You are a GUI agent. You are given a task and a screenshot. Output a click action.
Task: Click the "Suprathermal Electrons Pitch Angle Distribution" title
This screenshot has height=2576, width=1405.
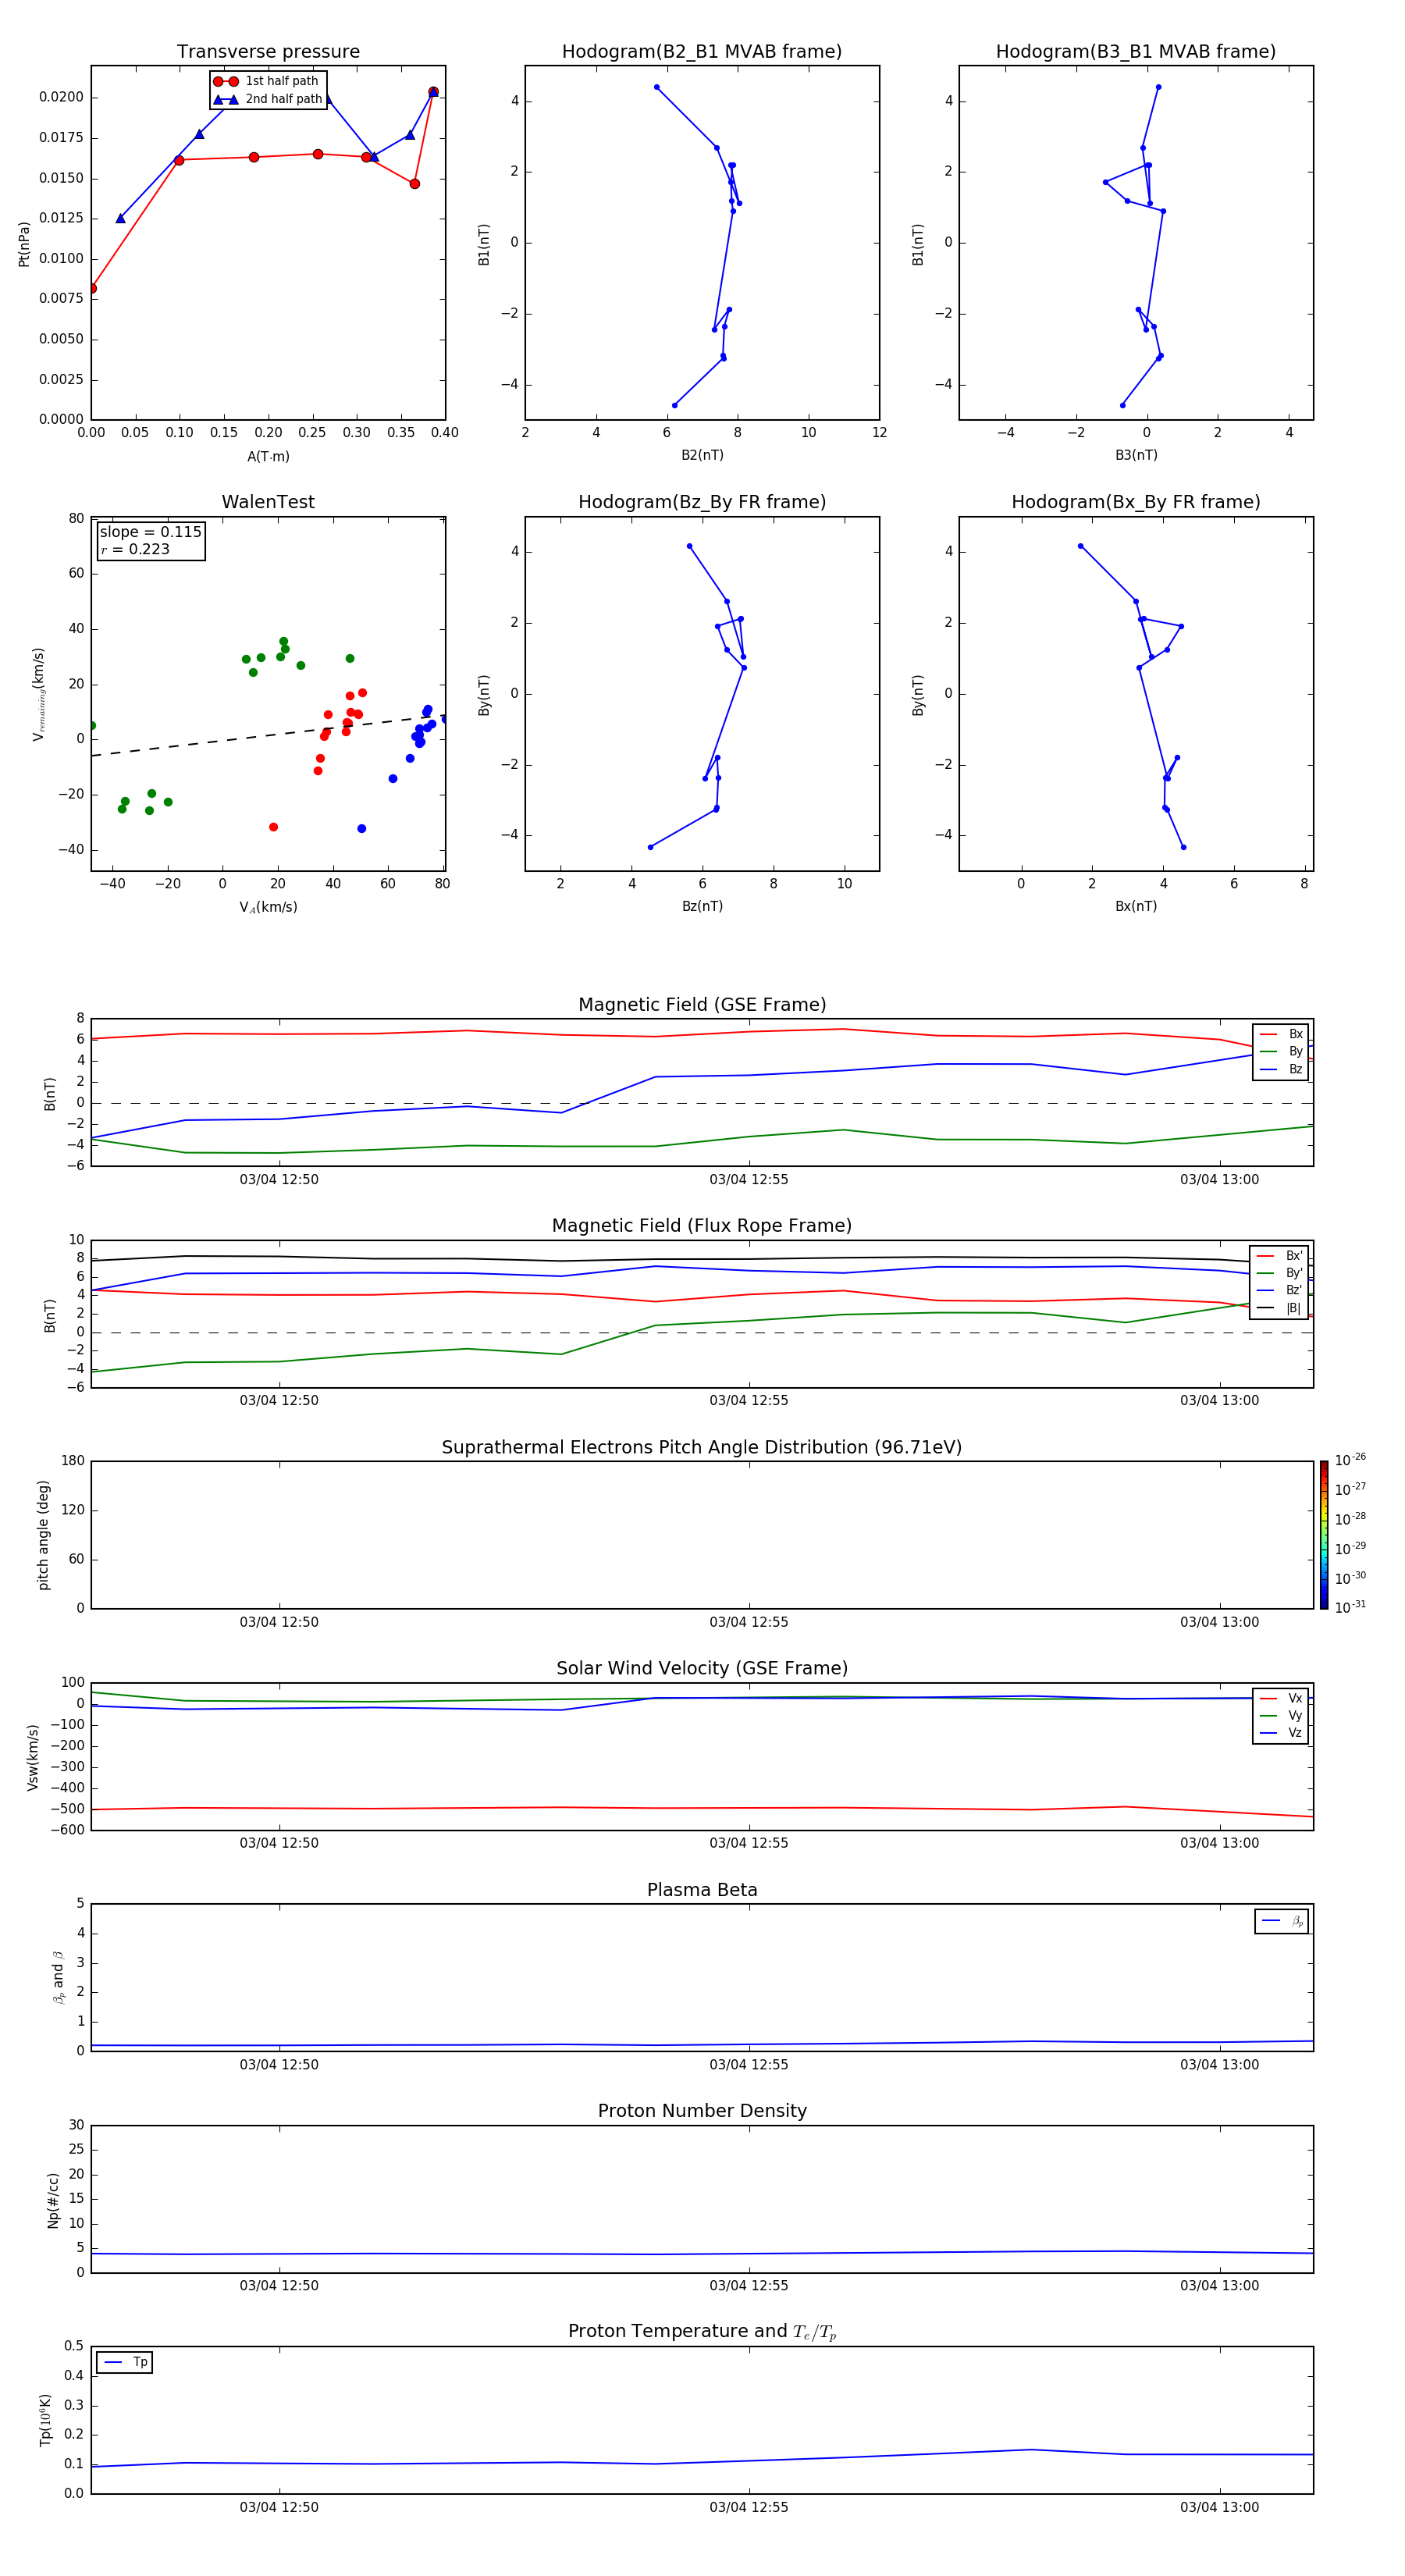coord(702,1448)
